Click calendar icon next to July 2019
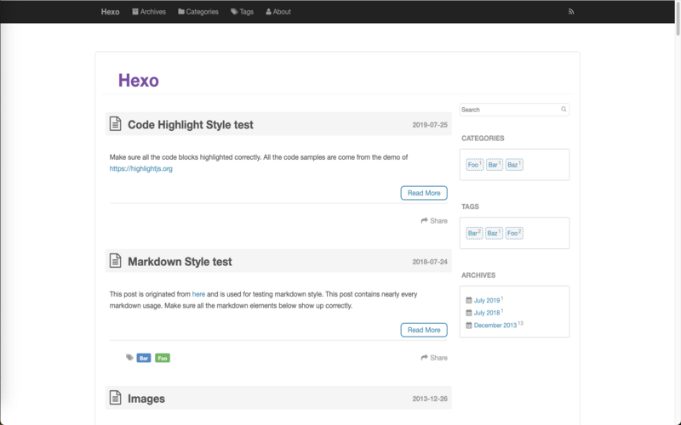The image size is (681, 425). [468, 300]
